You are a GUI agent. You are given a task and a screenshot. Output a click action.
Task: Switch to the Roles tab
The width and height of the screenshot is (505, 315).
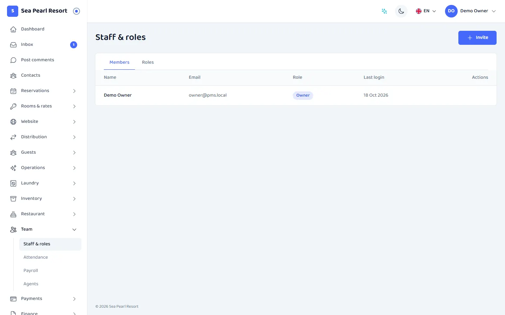pyautogui.click(x=148, y=62)
